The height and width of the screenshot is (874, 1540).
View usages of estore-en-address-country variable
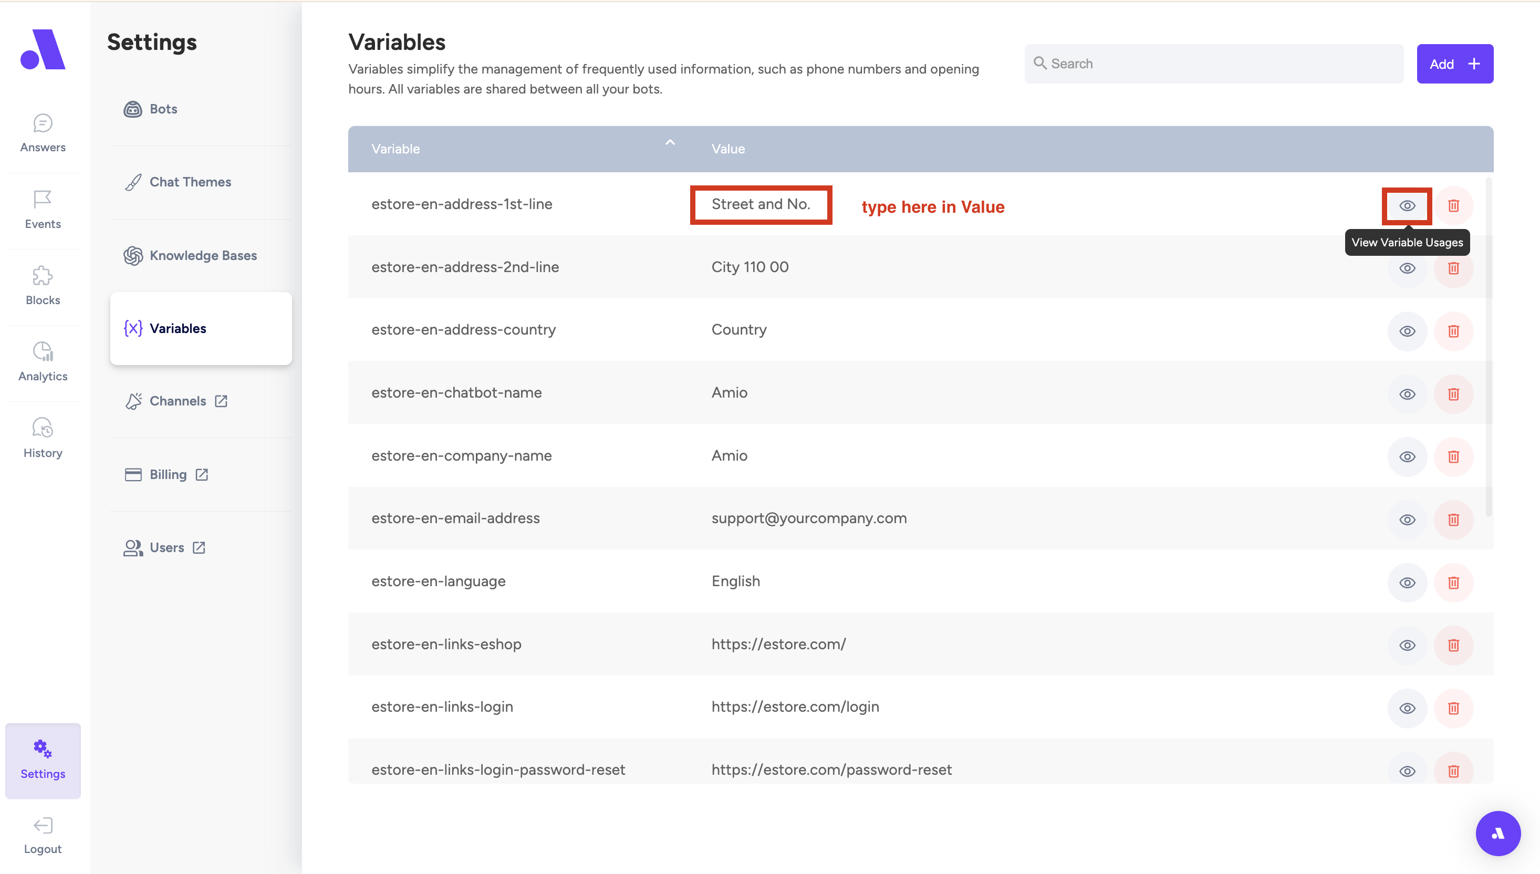(x=1407, y=331)
